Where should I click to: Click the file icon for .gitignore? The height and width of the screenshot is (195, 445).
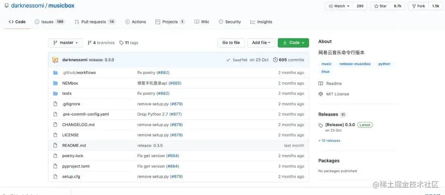(55, 104)
